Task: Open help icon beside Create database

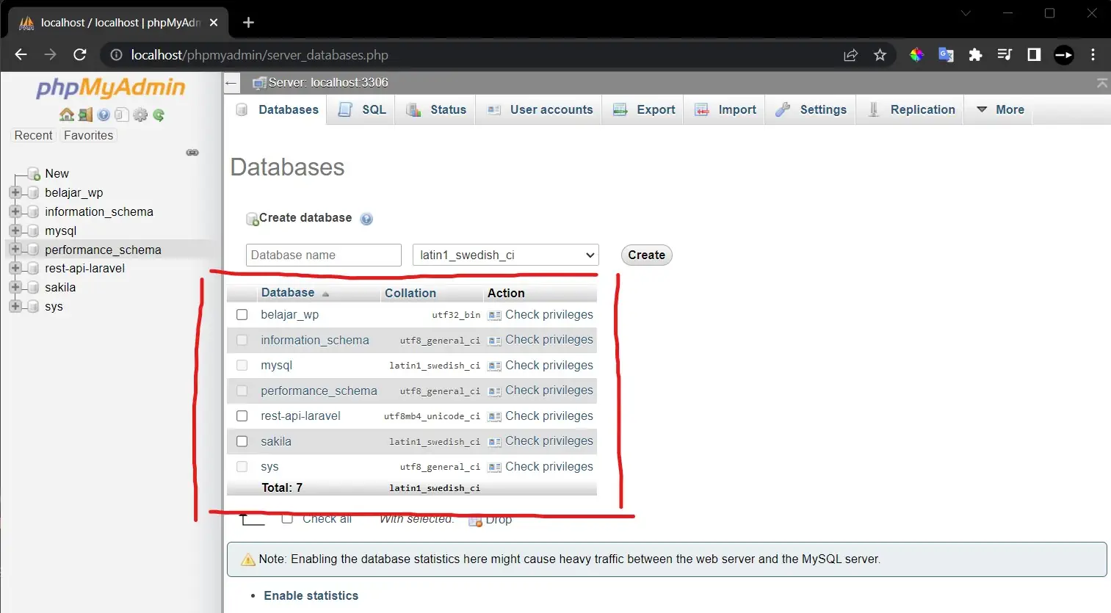Action: [x=366, y=219]
